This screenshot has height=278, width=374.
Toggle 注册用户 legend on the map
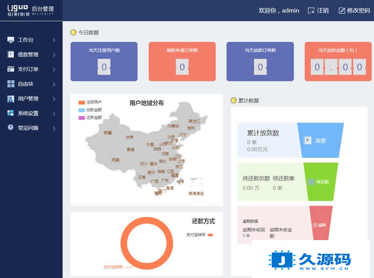tap(81, 102)
